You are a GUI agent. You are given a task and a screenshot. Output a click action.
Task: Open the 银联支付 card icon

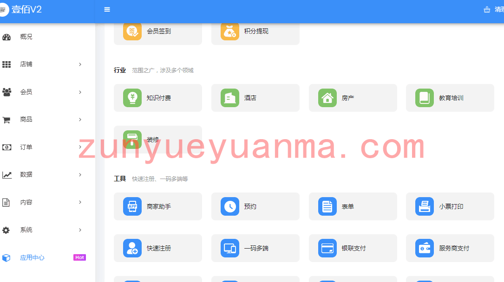pos(327,248)
